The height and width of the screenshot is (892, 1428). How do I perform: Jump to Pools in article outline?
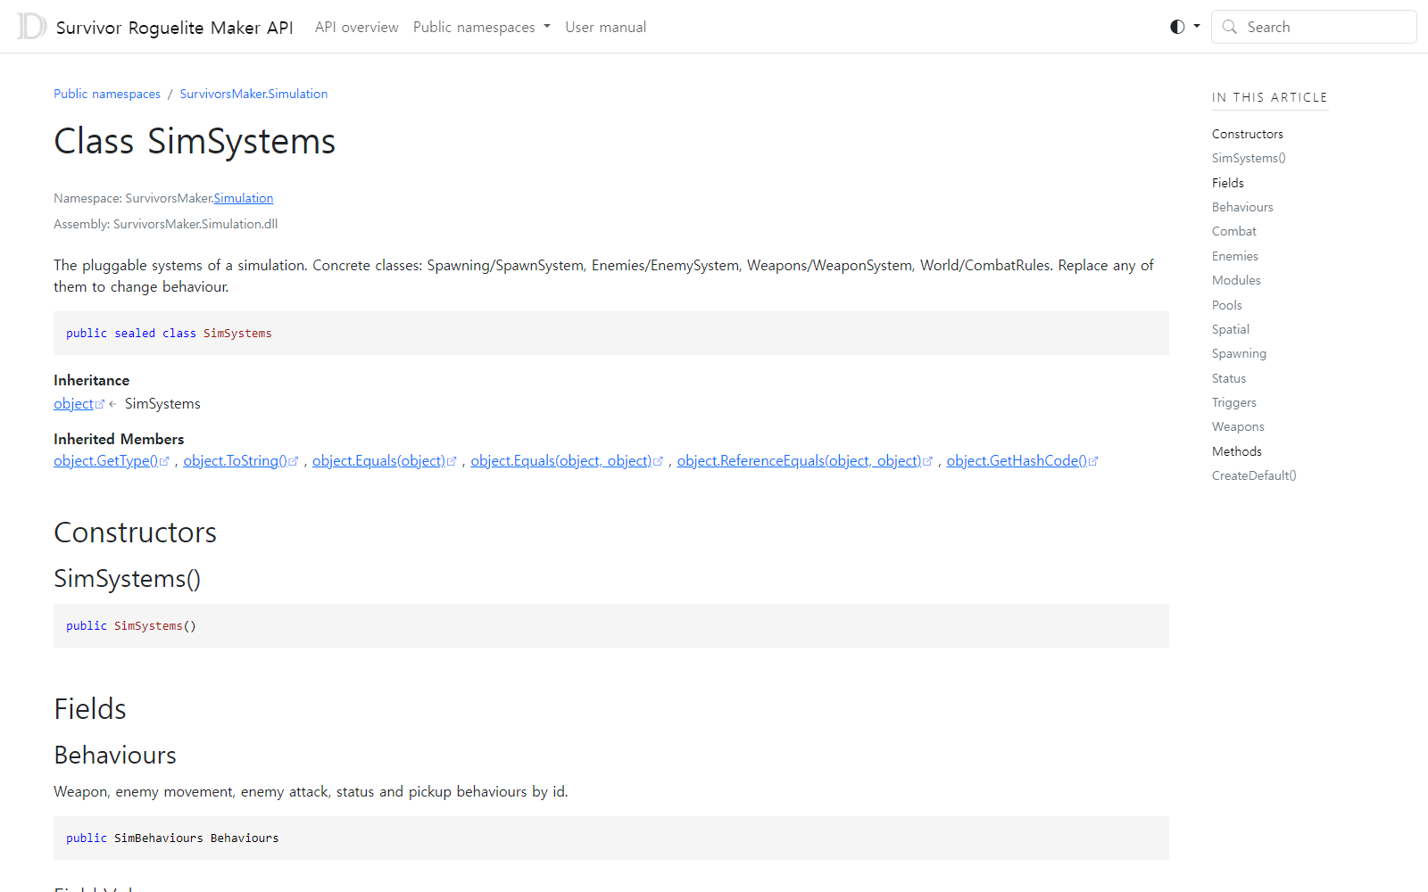1226,305
